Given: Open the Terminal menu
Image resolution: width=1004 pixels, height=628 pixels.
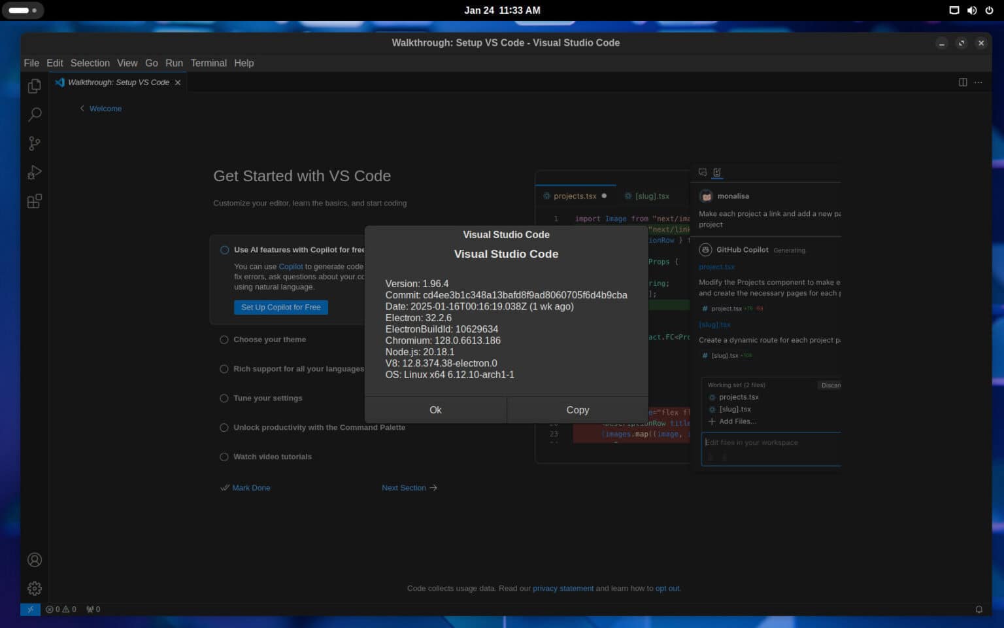Looking at the screenshot, I should pyautogui.click(x=208, y=63).
